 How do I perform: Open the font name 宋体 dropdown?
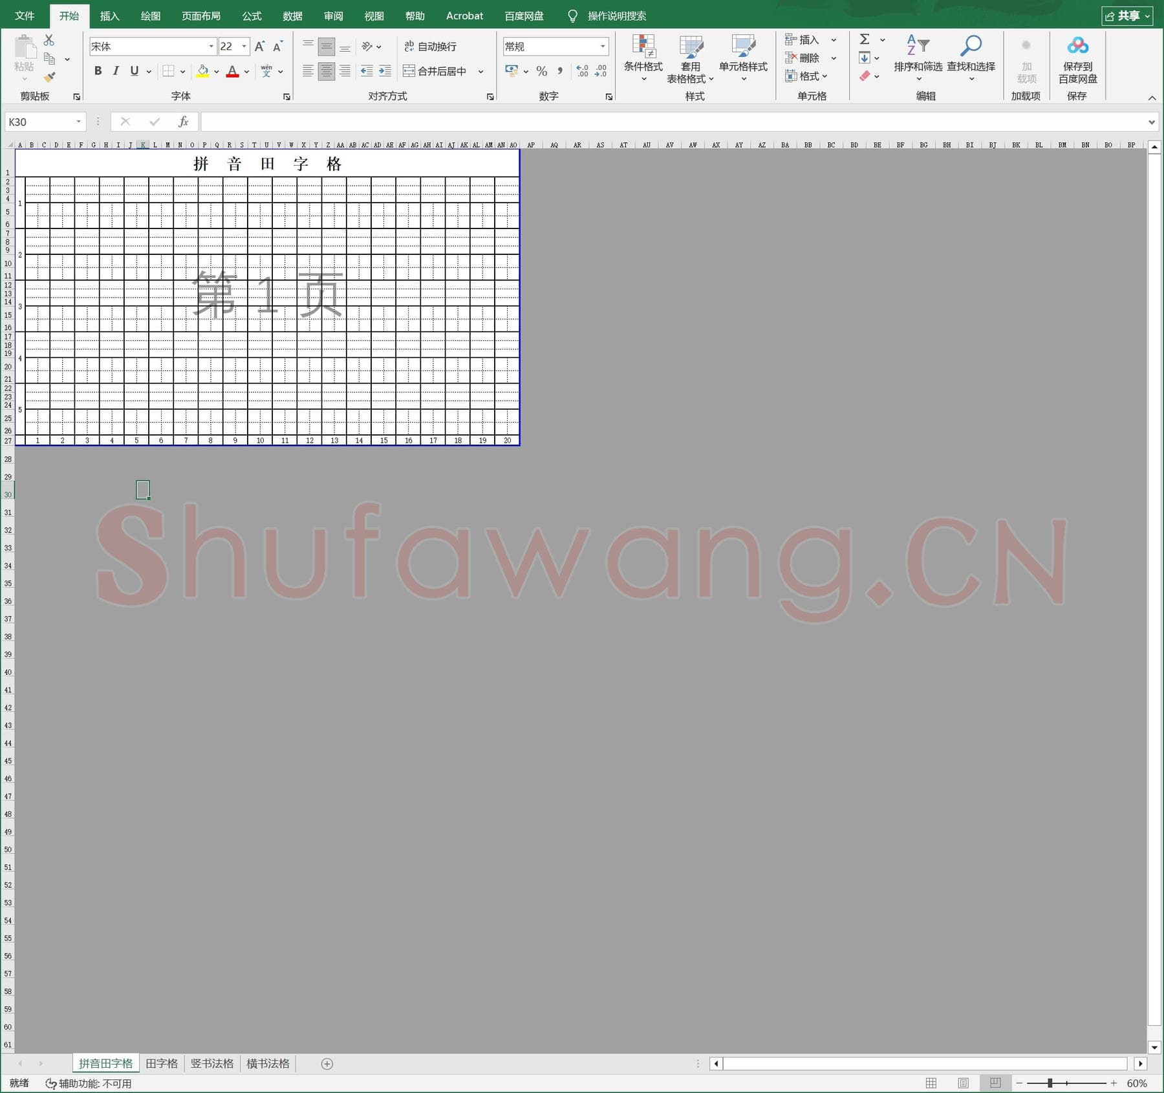coord(211,47)
